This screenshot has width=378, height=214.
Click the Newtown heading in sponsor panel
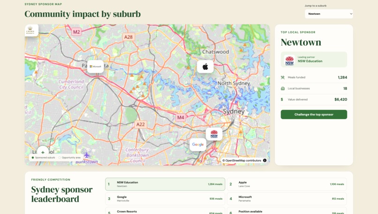click(x=301, y=42)
